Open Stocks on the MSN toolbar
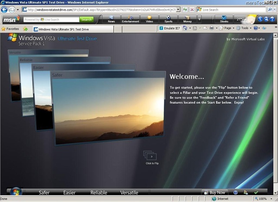Image resolution: width=278 pixels, height=202 pixels. (224, 19)
